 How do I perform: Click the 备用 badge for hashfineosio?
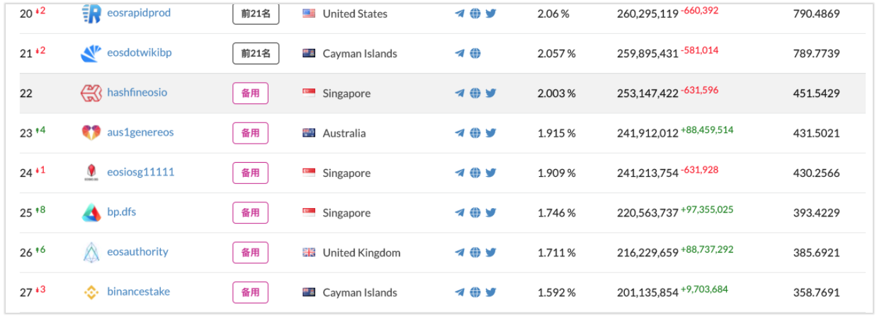(251, 93)
